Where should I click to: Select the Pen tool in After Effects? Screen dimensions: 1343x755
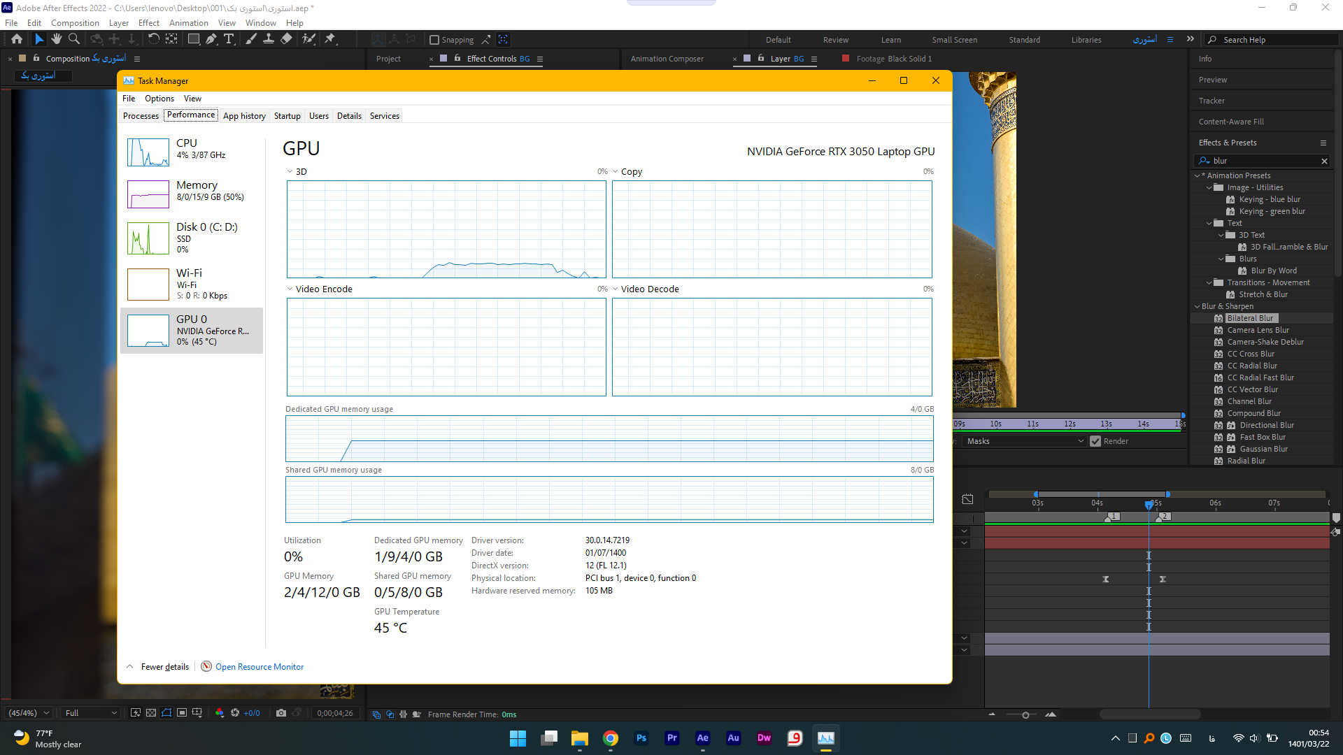coord(211,38)
